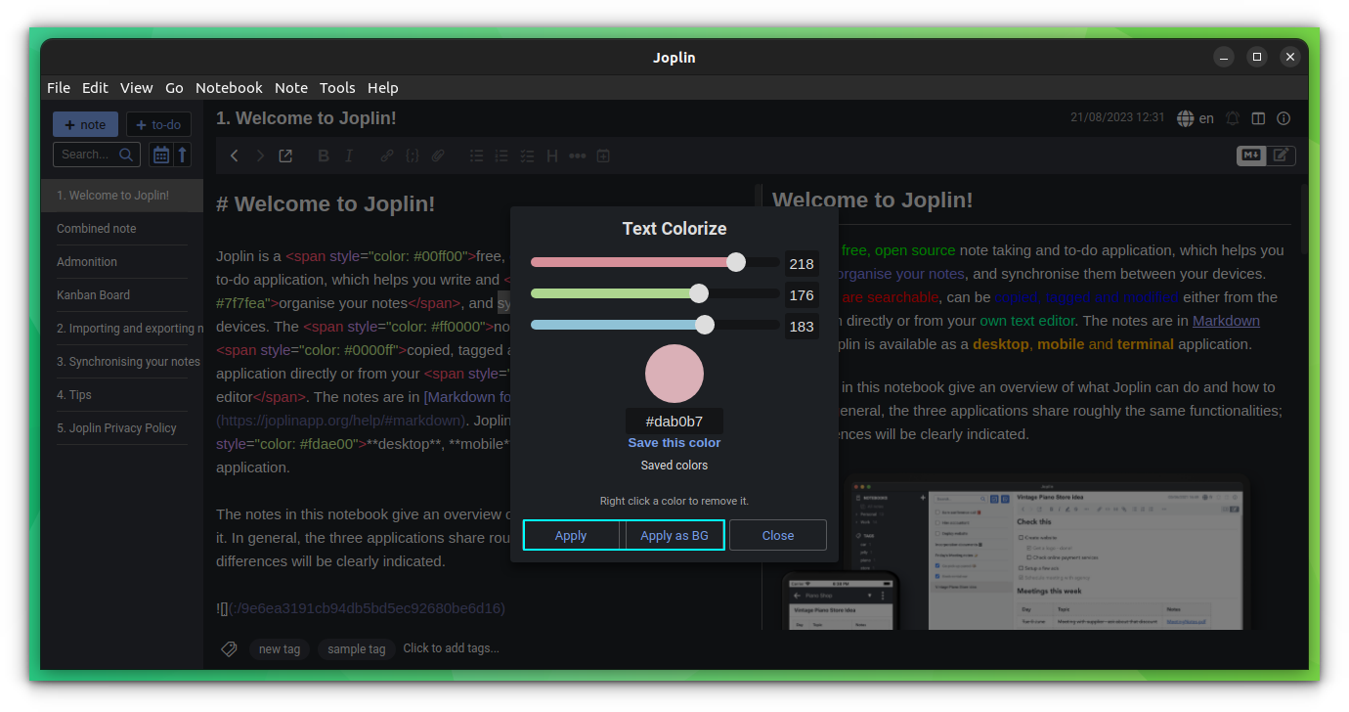Screen dimensions: 1349x712
Task: Toggle the editor layout split view
Action: click(x=1258, y=117)
